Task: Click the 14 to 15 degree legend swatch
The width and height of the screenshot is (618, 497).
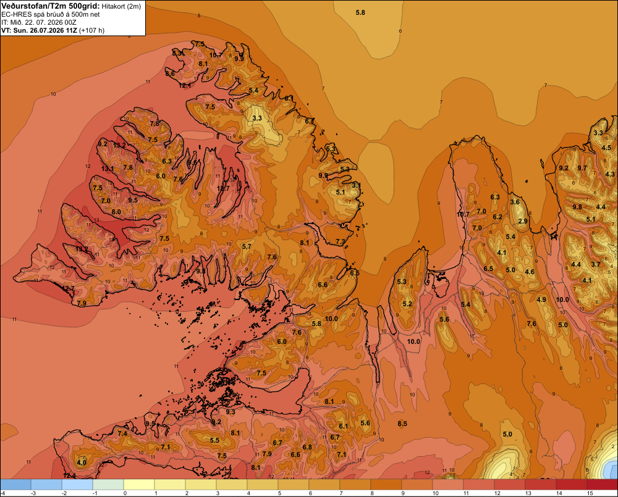Action: tap(571, 485)
